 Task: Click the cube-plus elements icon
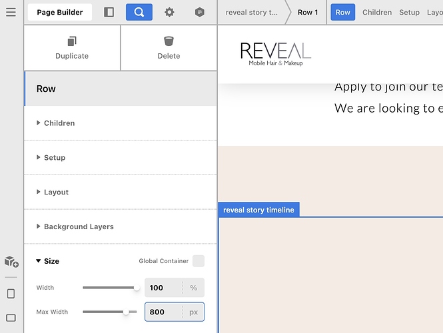point(11,262)
